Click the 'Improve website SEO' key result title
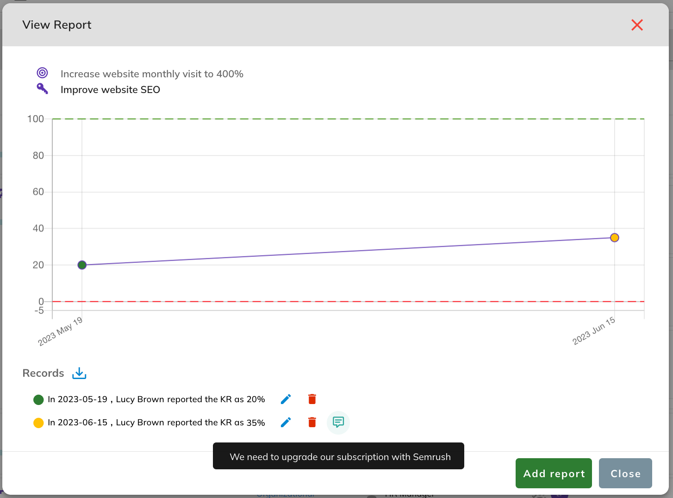 coord(110,89)
